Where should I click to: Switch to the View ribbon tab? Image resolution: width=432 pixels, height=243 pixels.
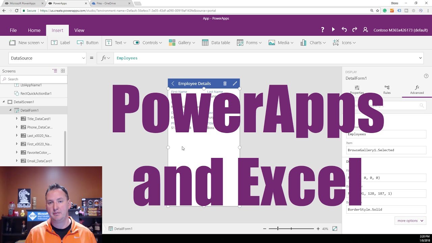(x=79, y=30)
